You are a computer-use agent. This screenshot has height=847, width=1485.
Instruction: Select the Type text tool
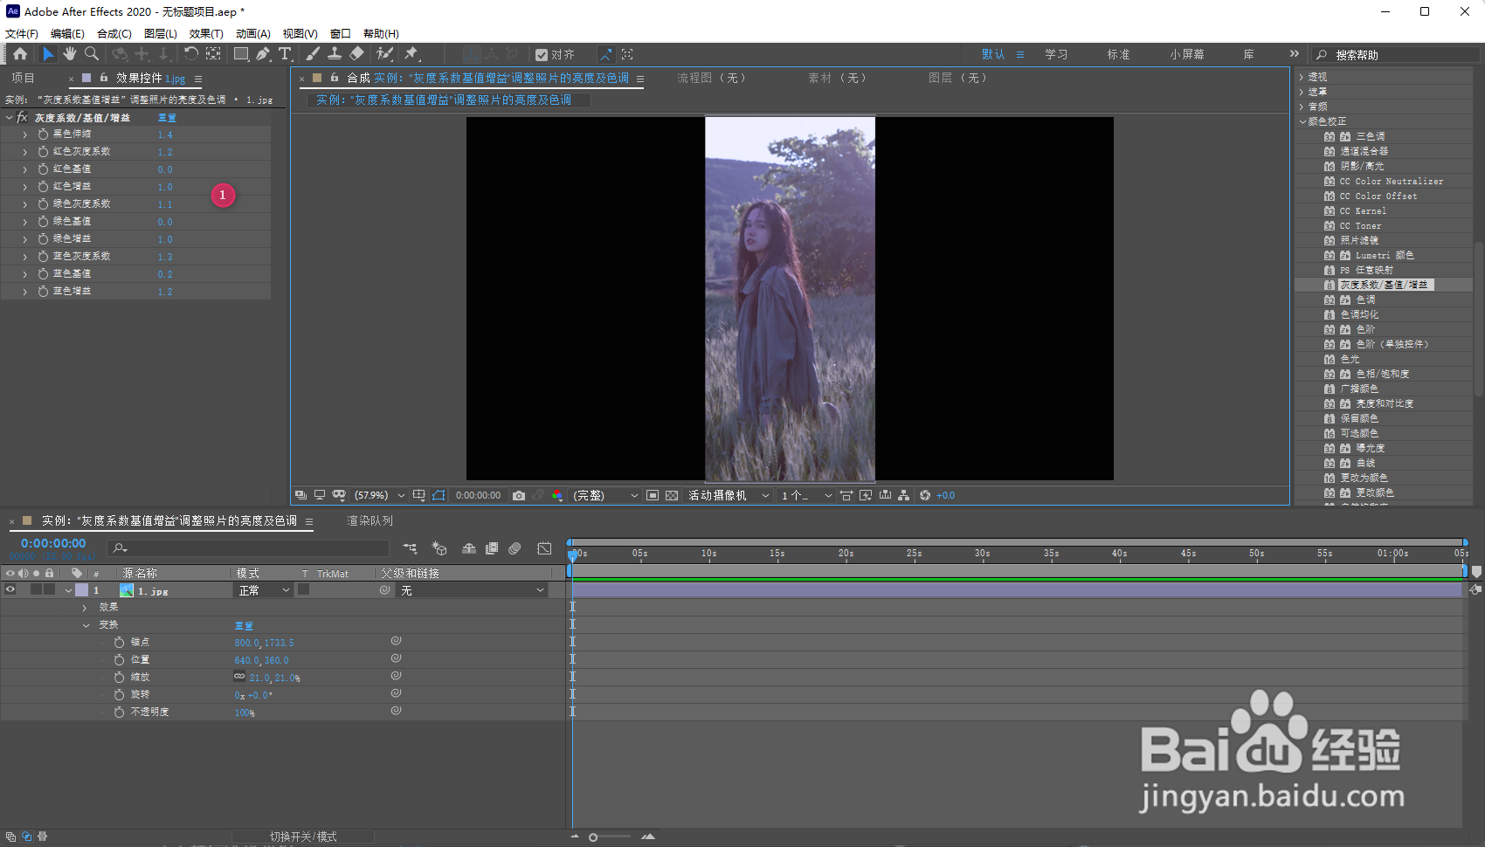point(285,54)
